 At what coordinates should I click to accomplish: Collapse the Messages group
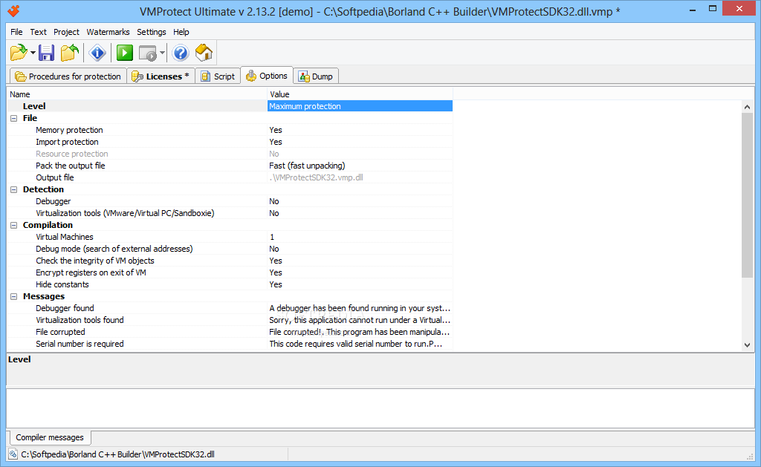click(14, 296)
